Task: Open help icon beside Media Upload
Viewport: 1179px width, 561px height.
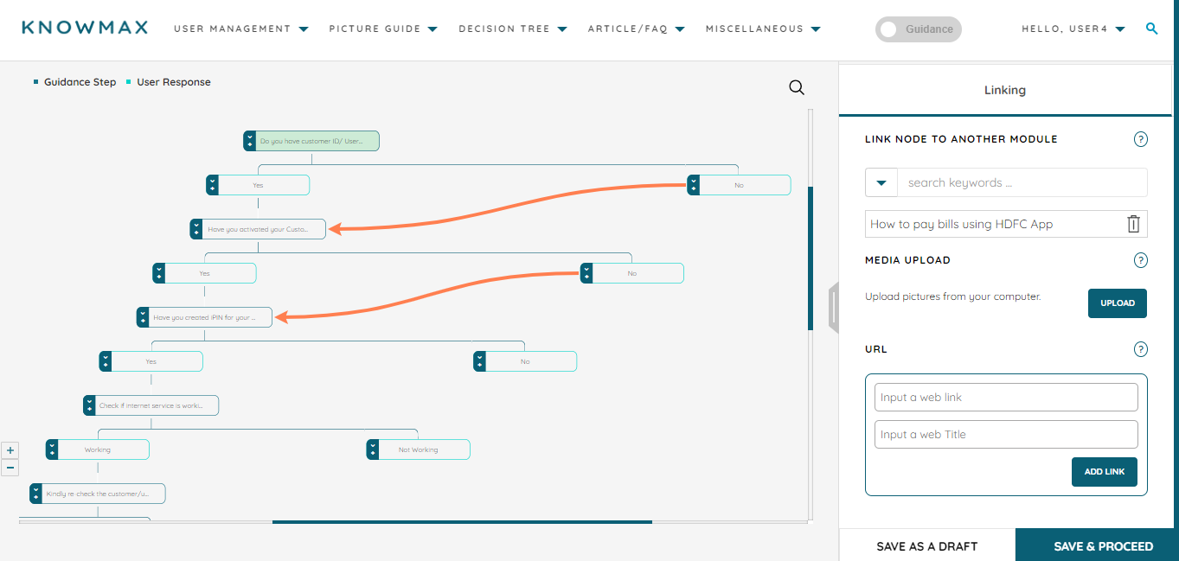Action: (x=1140, y=260)
